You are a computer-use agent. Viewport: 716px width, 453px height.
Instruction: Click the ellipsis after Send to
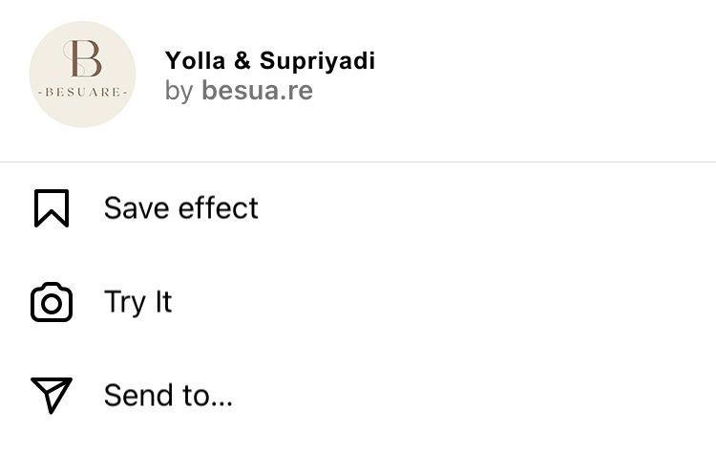point(222,403)
